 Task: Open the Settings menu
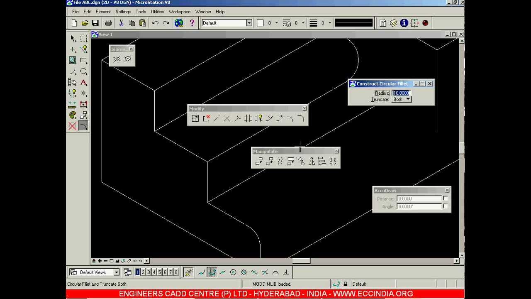[x=123, y=12]
